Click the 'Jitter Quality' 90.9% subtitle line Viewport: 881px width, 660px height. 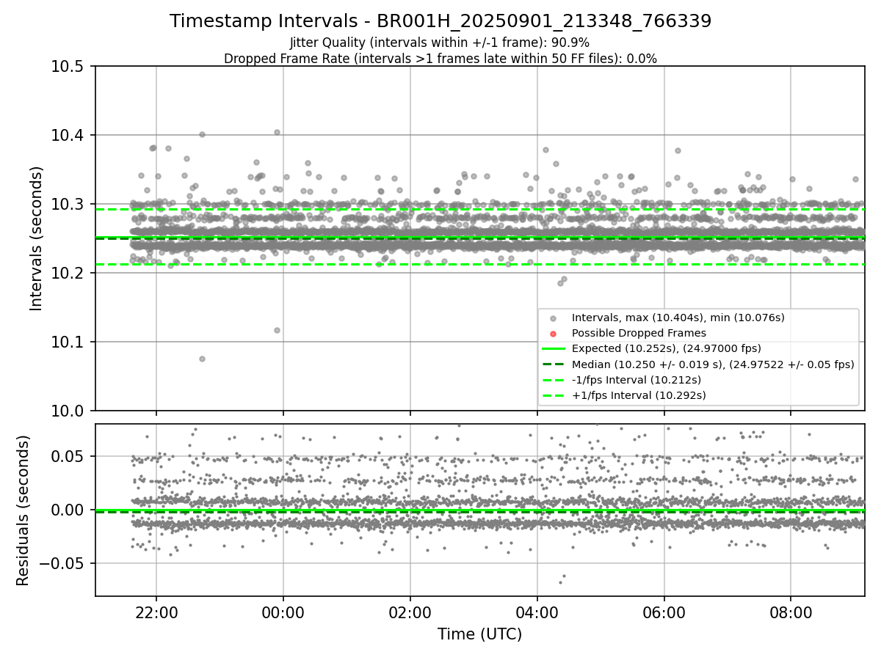tap(440, 43)
